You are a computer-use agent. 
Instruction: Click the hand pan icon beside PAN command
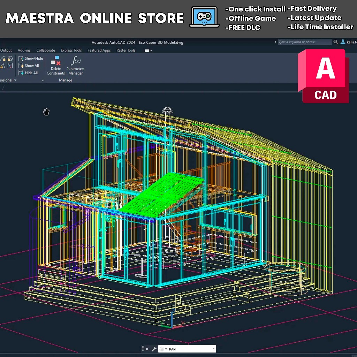click(161, 349)
